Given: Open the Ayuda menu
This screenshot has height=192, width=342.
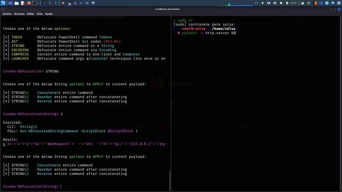Looking at the screenshot, I should click(49, 14).
